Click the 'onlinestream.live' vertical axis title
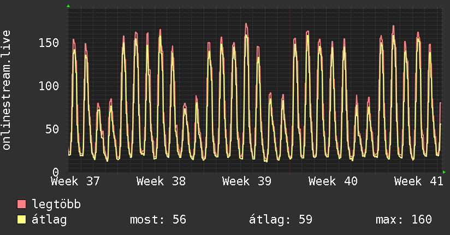Screen dimensions: 450x235 [x=6, y=90]
